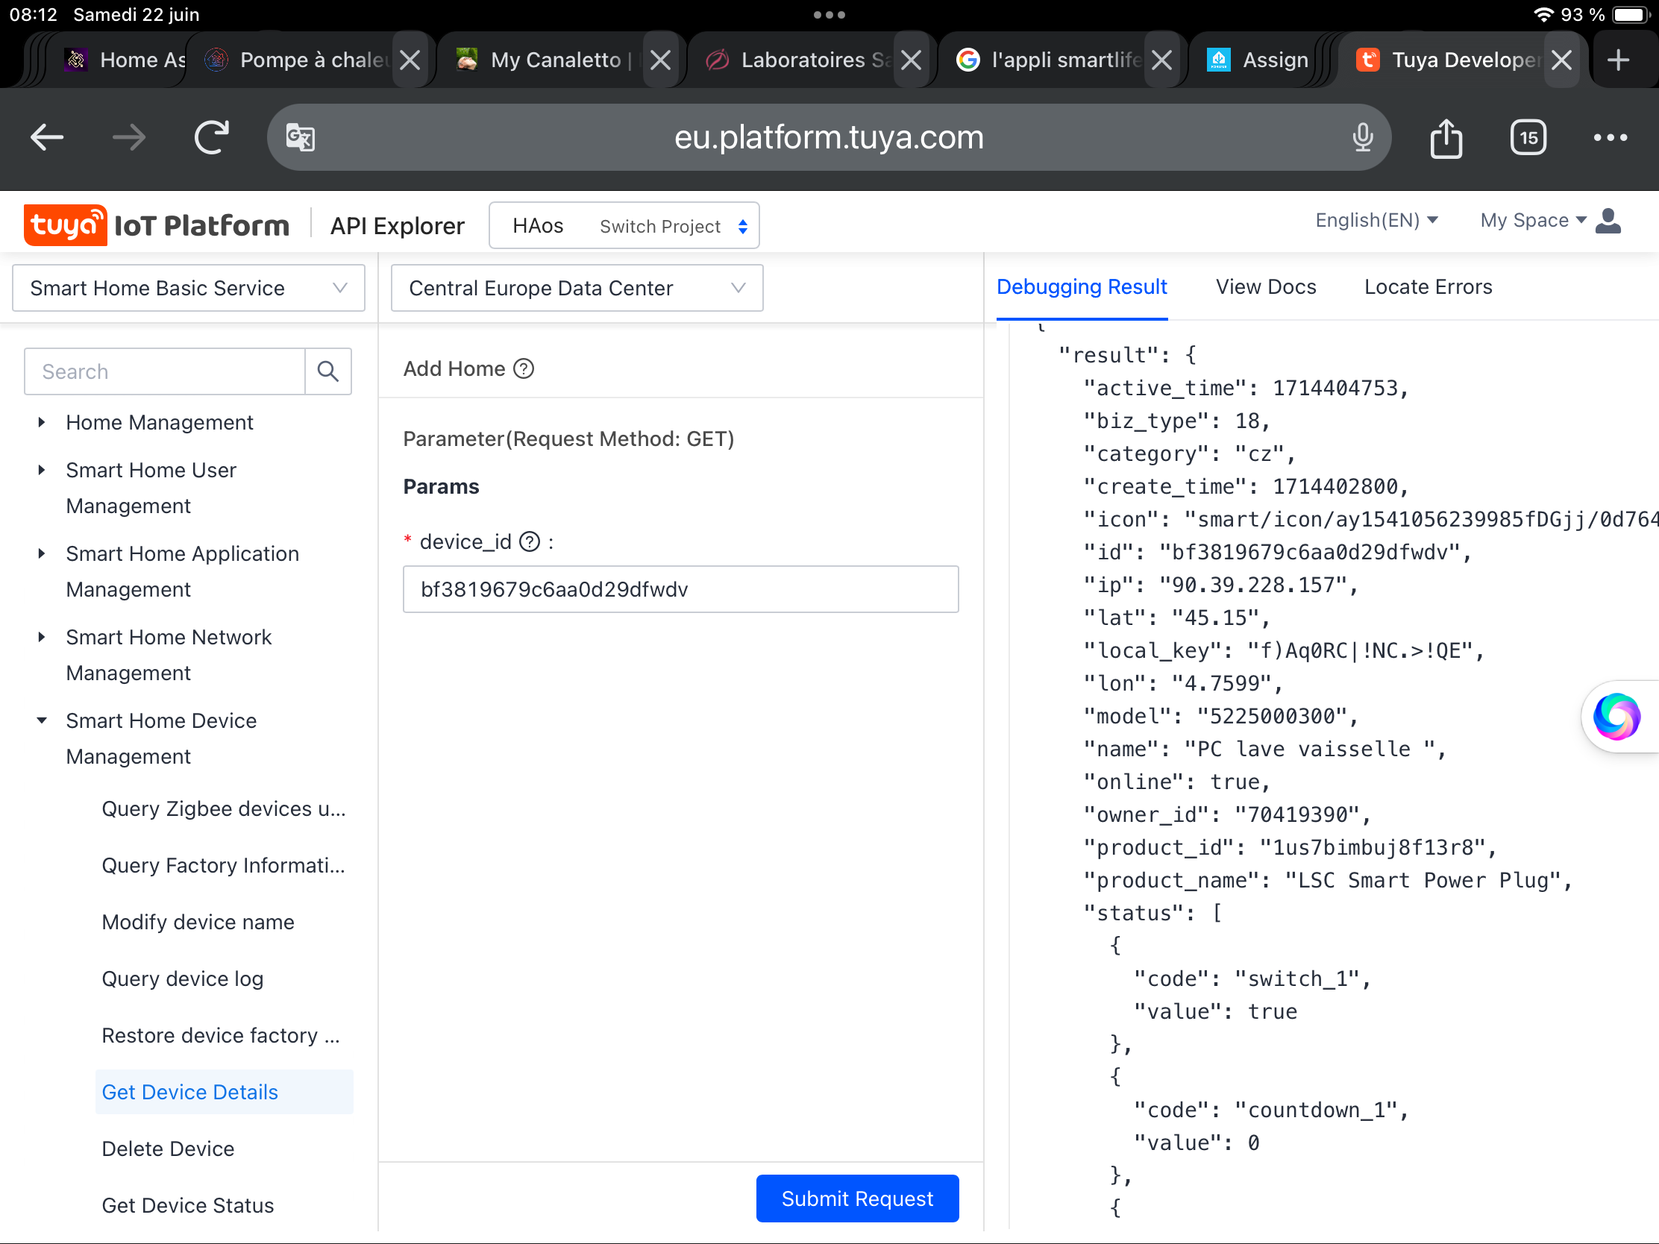Switch to the Locate Errors tab
1659x1244 pixels.
coord(1427,286)
